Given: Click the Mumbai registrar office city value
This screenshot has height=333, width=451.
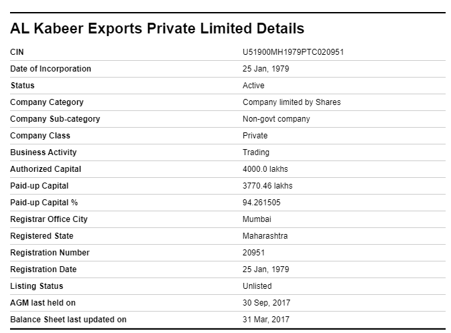Looking at the screenshot, I should (x=257, y=219).
